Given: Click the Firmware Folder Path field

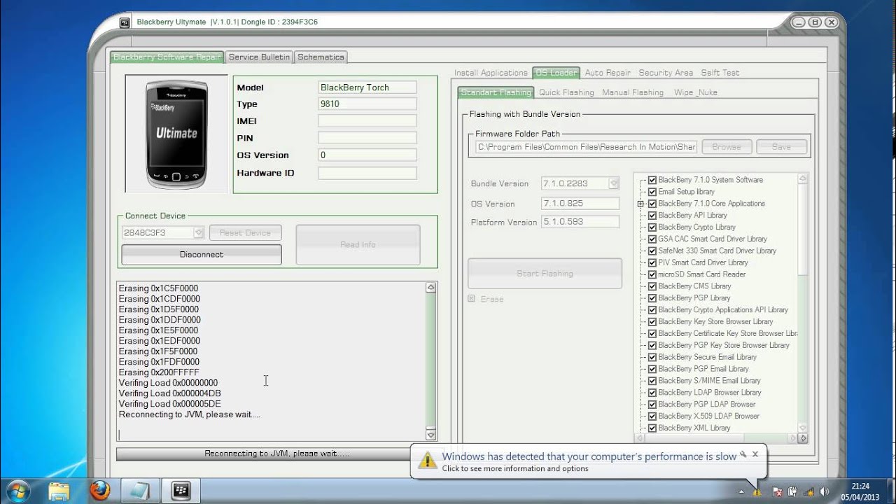Looking at the screenshot, I should (586, 147).
